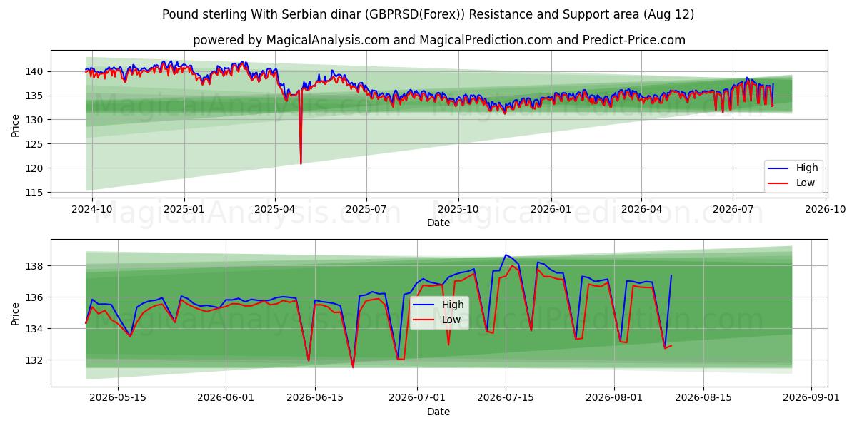
Task: Click the upper chart 'Date' axis label
Action: coord(438,223)
